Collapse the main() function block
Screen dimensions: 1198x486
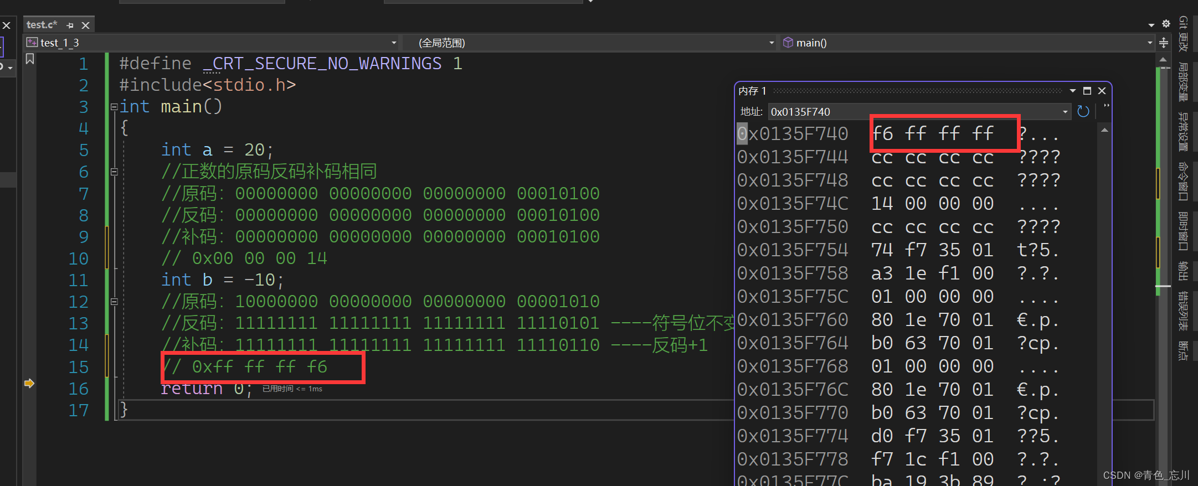[114, 107]
